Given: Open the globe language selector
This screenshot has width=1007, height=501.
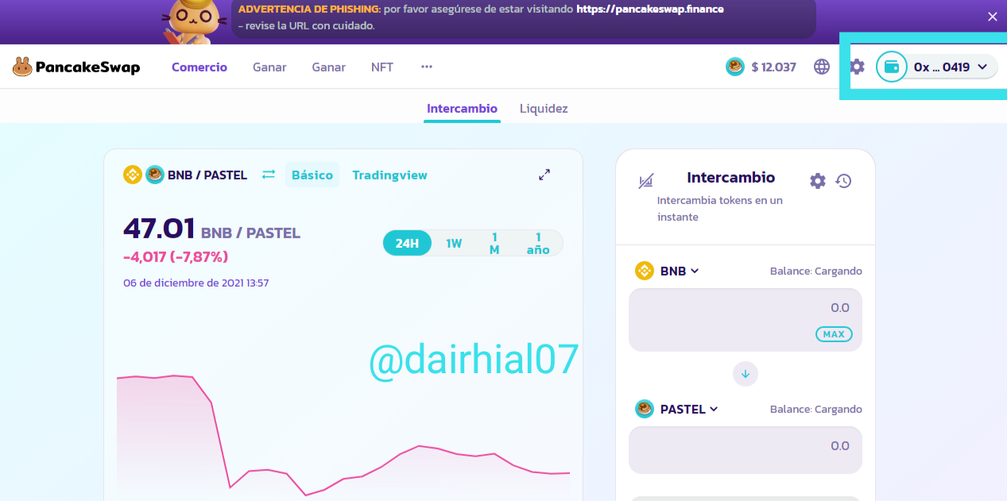Looking at the screenshot, I should [822, 67].
